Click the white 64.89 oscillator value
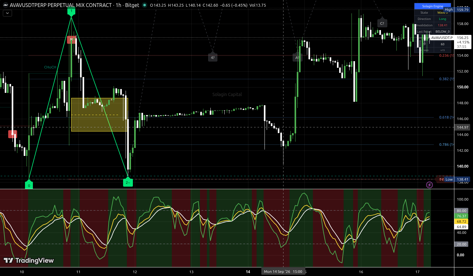The height and width of the screenshot is (276, 473). (461, 227)
